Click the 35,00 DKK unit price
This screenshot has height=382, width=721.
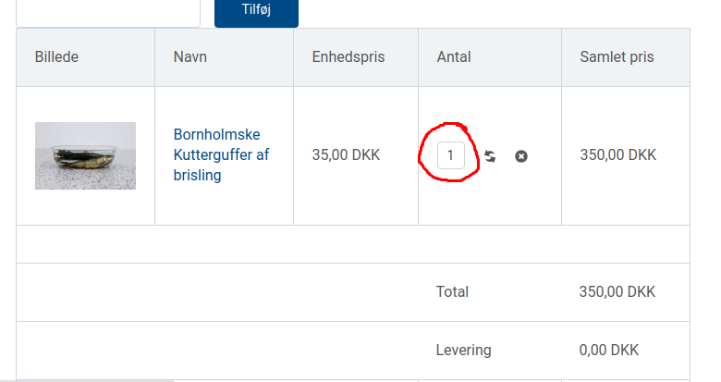346,154
